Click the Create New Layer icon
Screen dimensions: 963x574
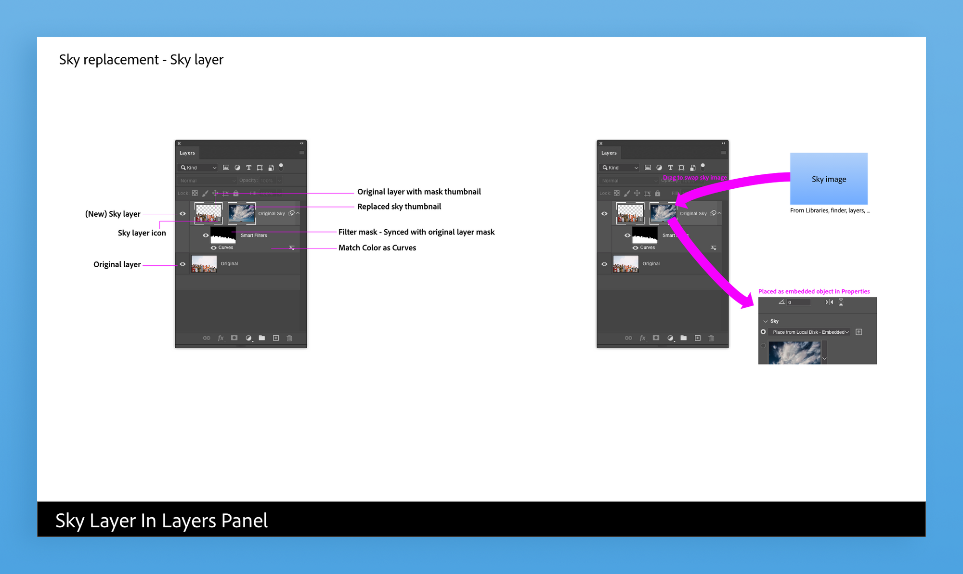(278, 338)
